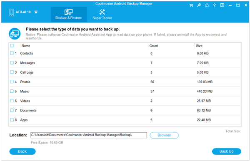Image resolution: width=250 pixels, height=161 pixels.
Task: Maximize the Coolmuster window
Action: point(238,5)
